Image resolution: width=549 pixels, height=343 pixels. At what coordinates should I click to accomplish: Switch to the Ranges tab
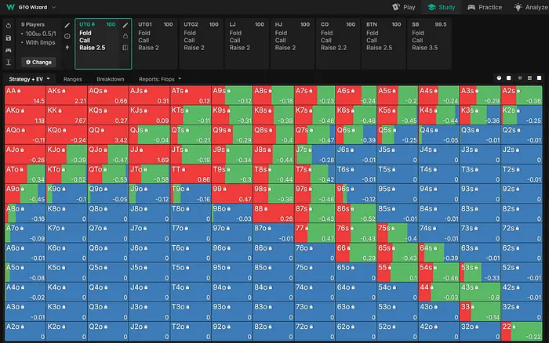pyautogui.click(x=73, y=79)
